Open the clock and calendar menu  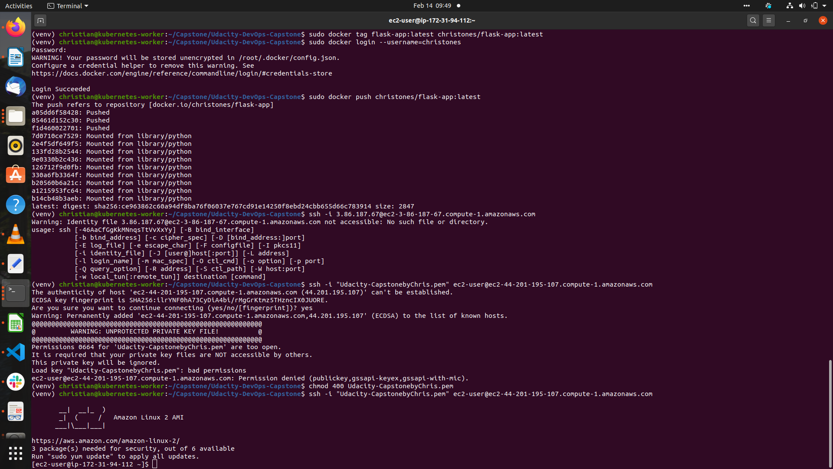pos(432,6)
